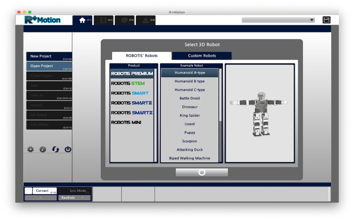
Task: Select ROBOTIS SMART III product
Action: tap(132, 113)
